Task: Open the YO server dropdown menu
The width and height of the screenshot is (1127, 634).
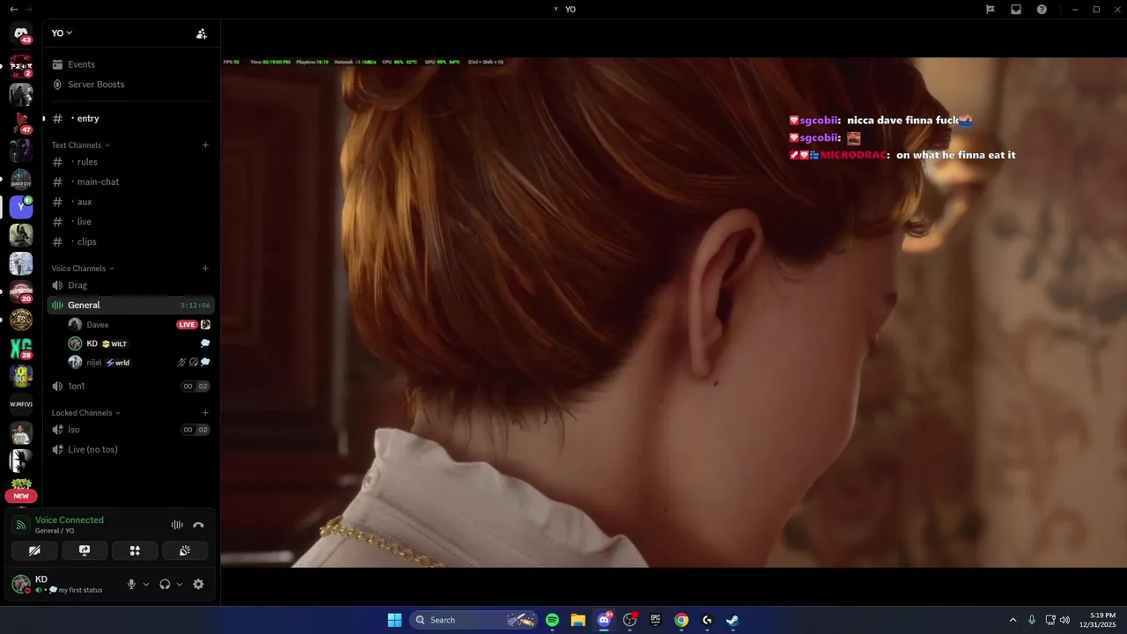Action: (62, 33)
